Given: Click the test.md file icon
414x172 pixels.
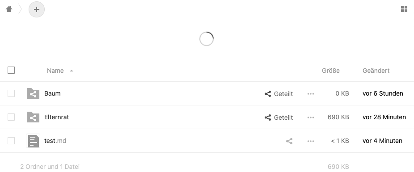Looking at the screenshot, I should click(x=33, y=141).
